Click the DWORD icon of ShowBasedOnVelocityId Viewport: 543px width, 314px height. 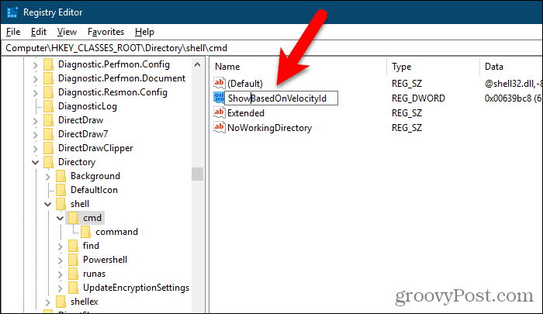tap(220, 98)
